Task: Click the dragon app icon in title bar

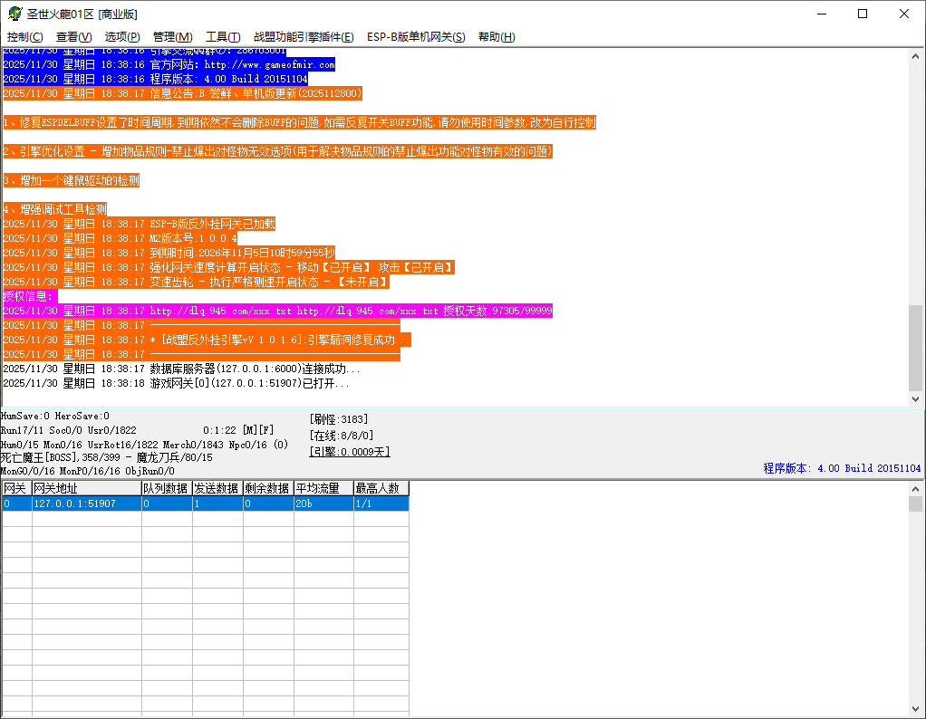Action: tap(14, 14)
